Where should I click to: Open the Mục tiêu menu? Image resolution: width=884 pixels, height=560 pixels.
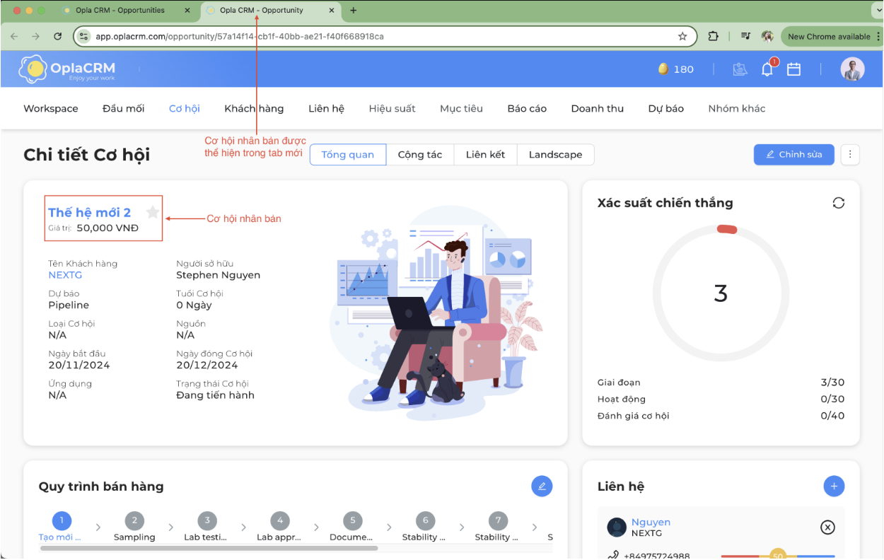click(x=461, y=108)
